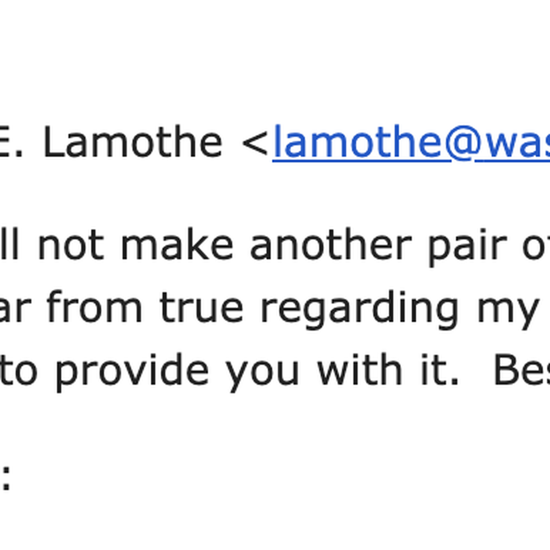Click the word 'to' before provide

tap(18, 370)
